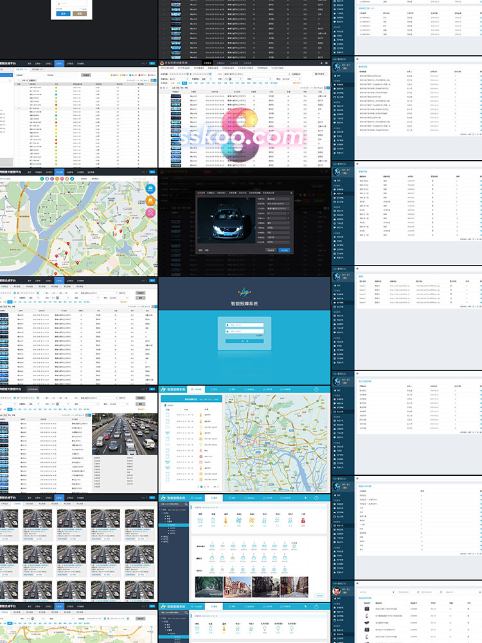Click the city map in the alarm map panel
Screen dimensions: 482x643
click(x=277, y=443)
